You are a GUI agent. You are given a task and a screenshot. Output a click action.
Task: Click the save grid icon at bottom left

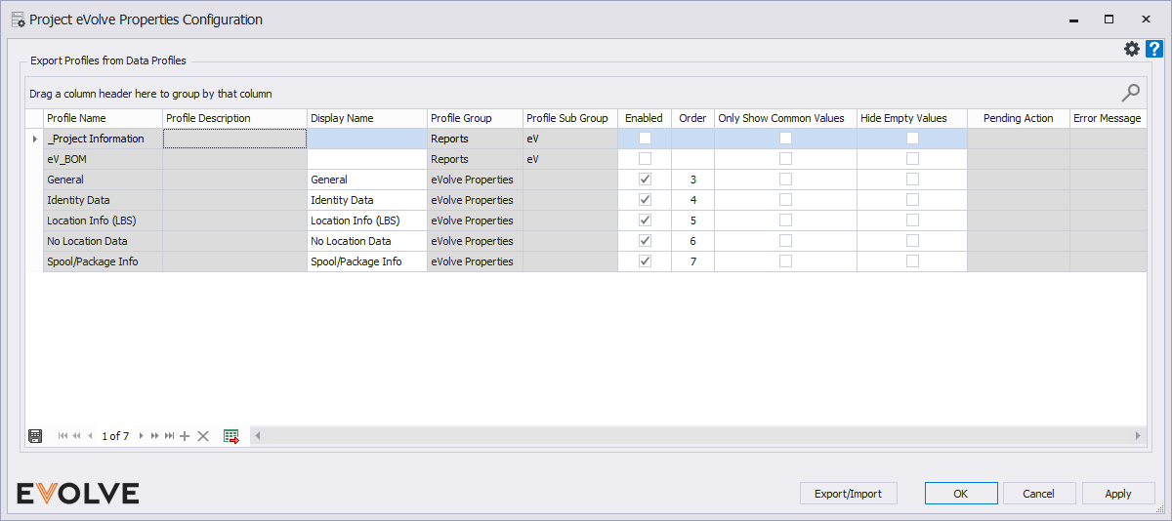pos(35,436)
